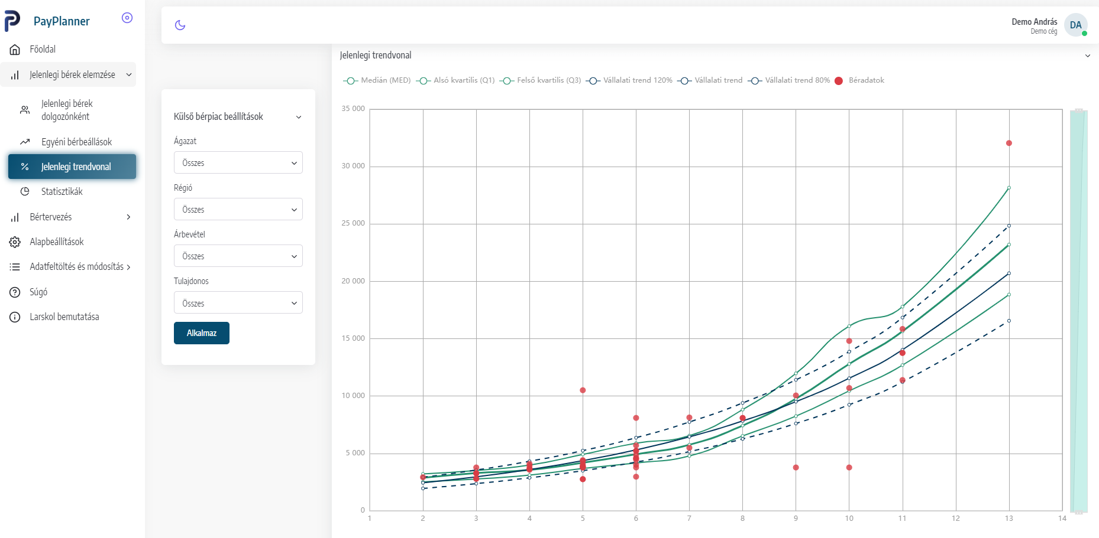Click the trend arrow icon for Egyéni bérbeállások
The image size is (1099, 538).
(25, 142)
